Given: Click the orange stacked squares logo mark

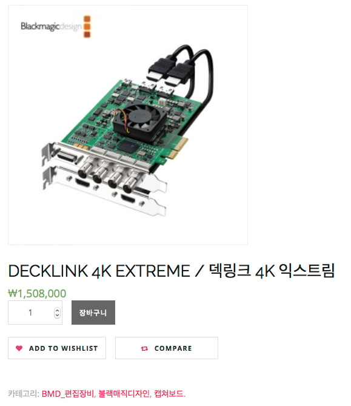Looking at the screenshot, I should pyautogui.click(x=87, y=27).
